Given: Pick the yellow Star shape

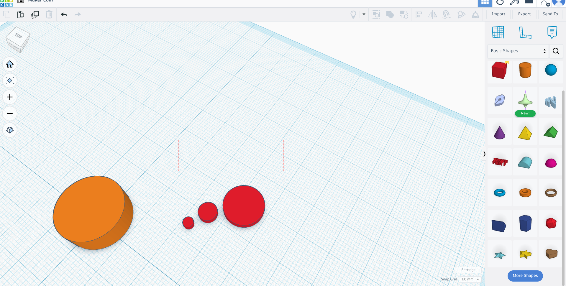Looking at the screenshot, I should point(525,254).
